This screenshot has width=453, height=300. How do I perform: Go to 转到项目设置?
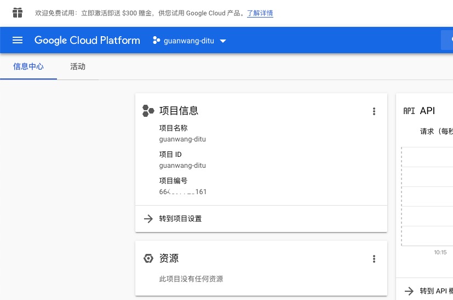coord(180,219)
